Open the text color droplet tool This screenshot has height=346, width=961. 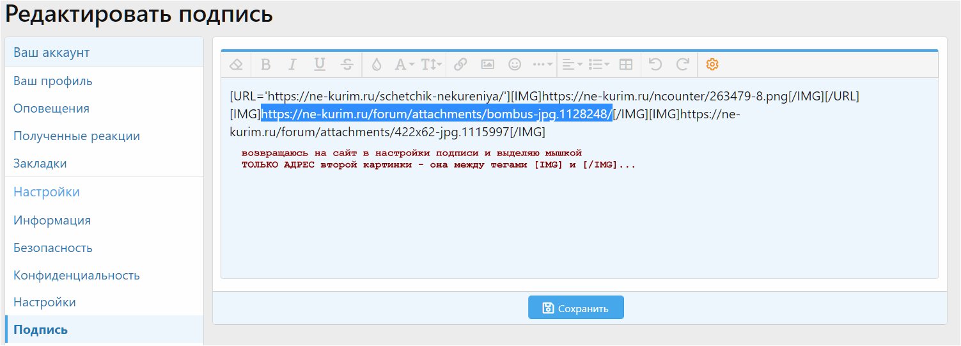coord(377,64)
